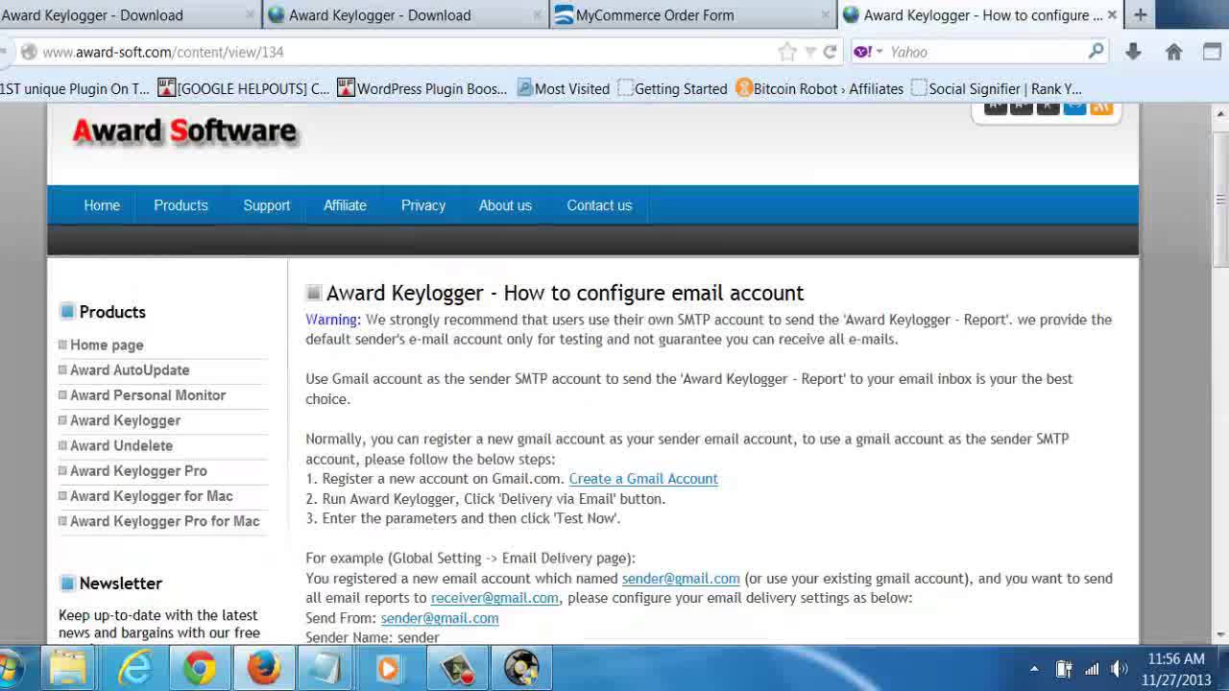Click the search magnifier icon
This screenshot has height=691, width=1229.
[1096, 51]
